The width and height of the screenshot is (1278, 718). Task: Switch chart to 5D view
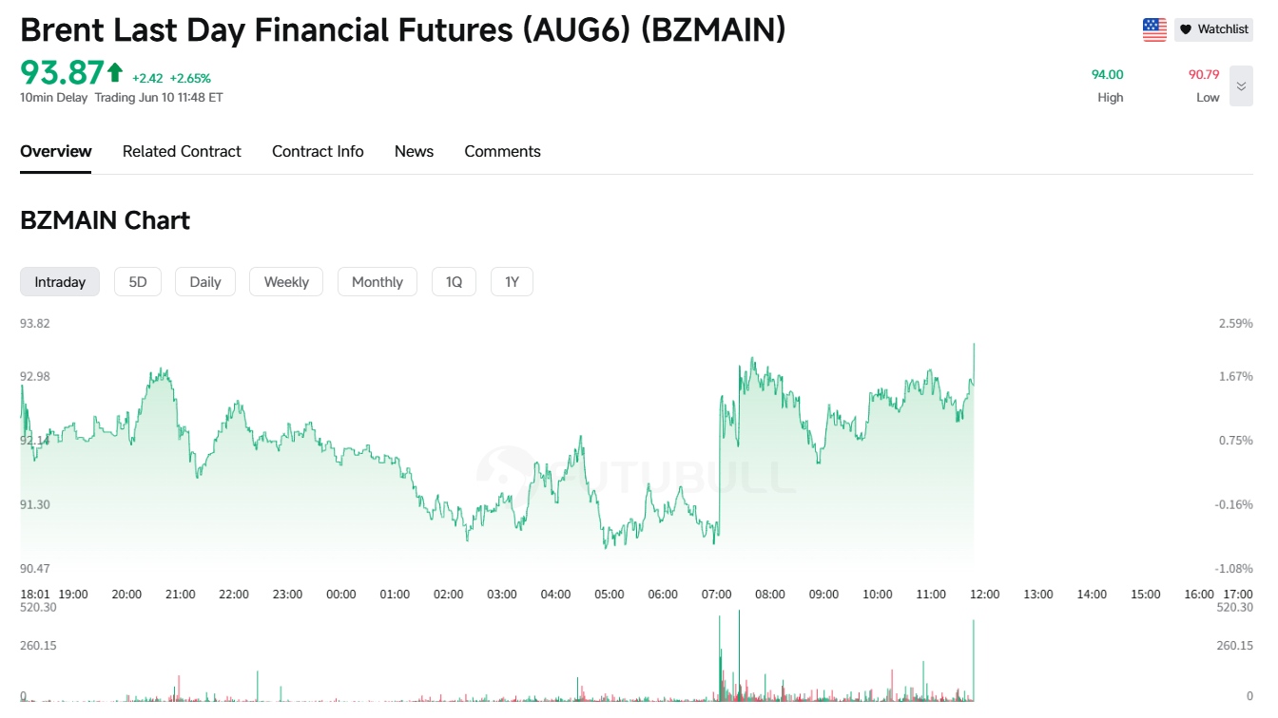138,282
